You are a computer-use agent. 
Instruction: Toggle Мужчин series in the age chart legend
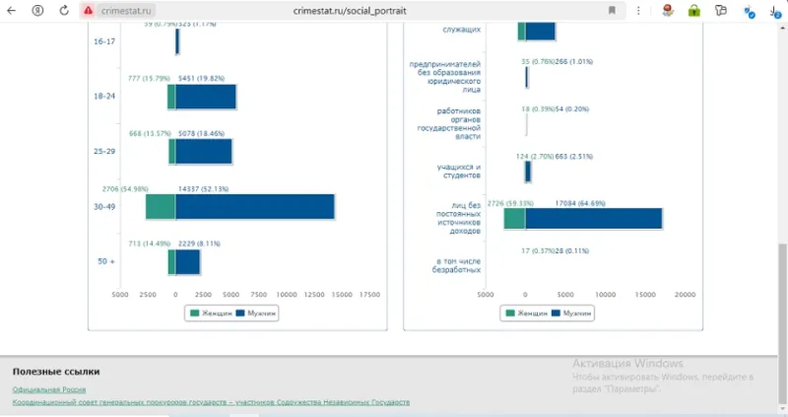pyautogui.click(x=256, y=313)
